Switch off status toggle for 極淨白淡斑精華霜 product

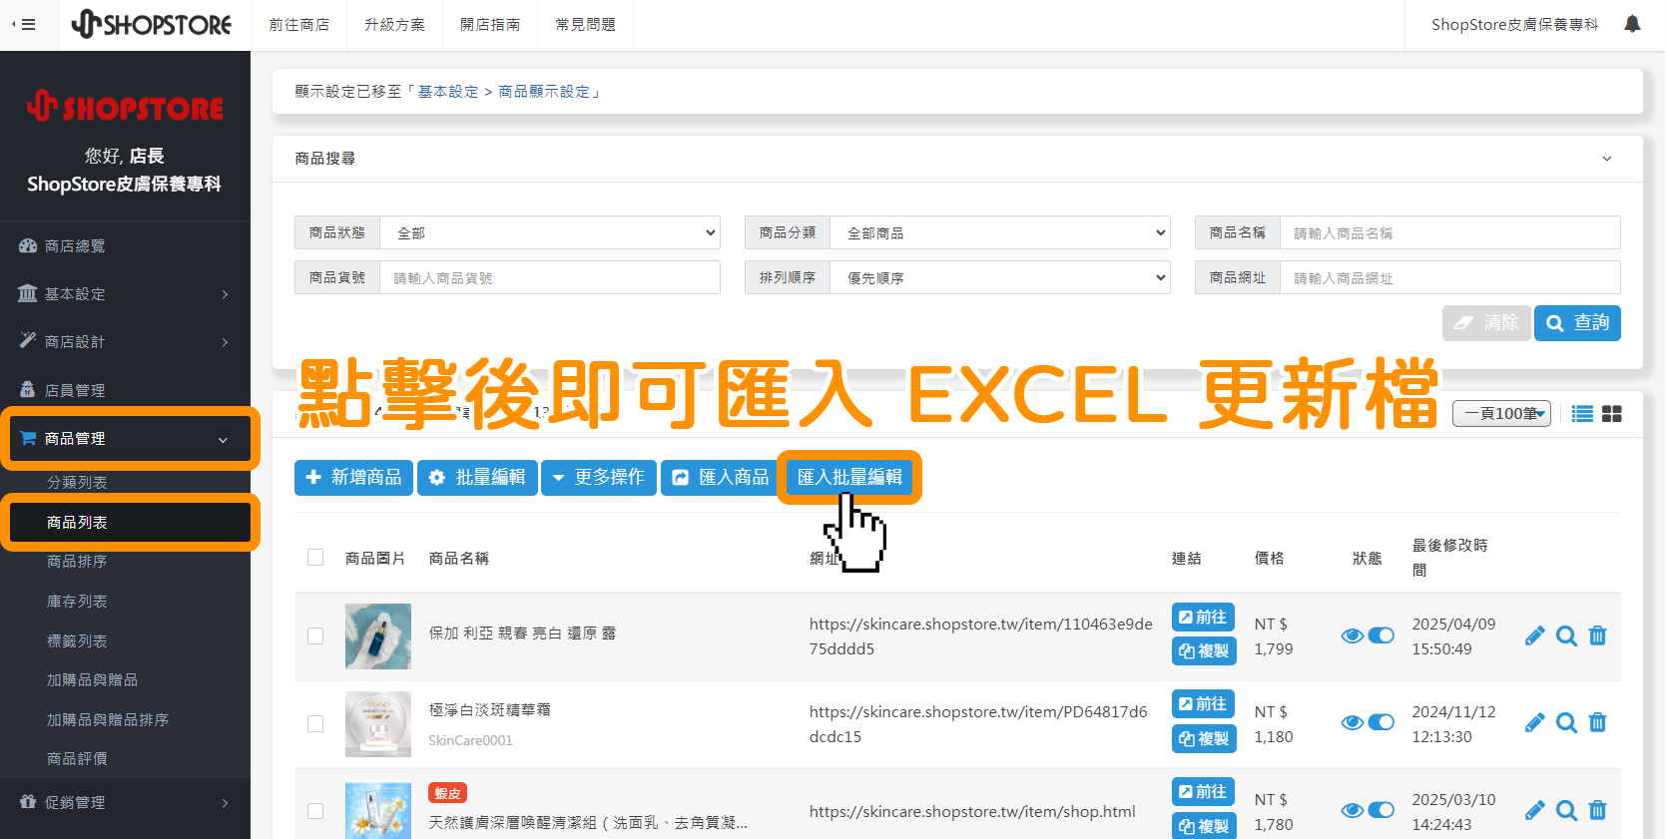[x=1382, y=722]
